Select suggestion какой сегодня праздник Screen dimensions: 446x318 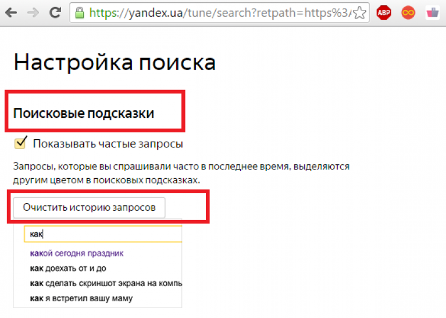pos(77,253)
